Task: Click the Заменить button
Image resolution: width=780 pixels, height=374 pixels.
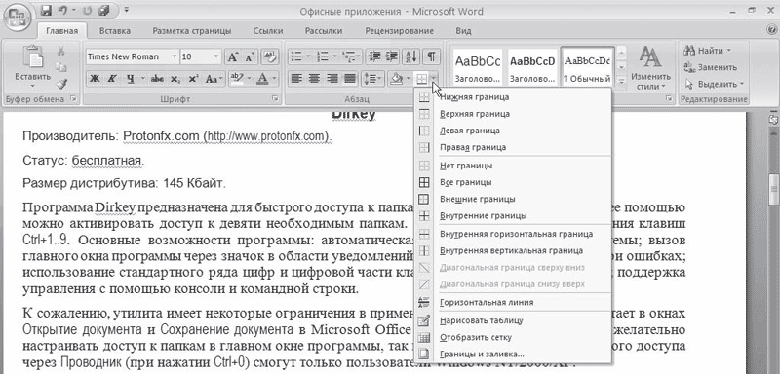Action: point(711,67)
